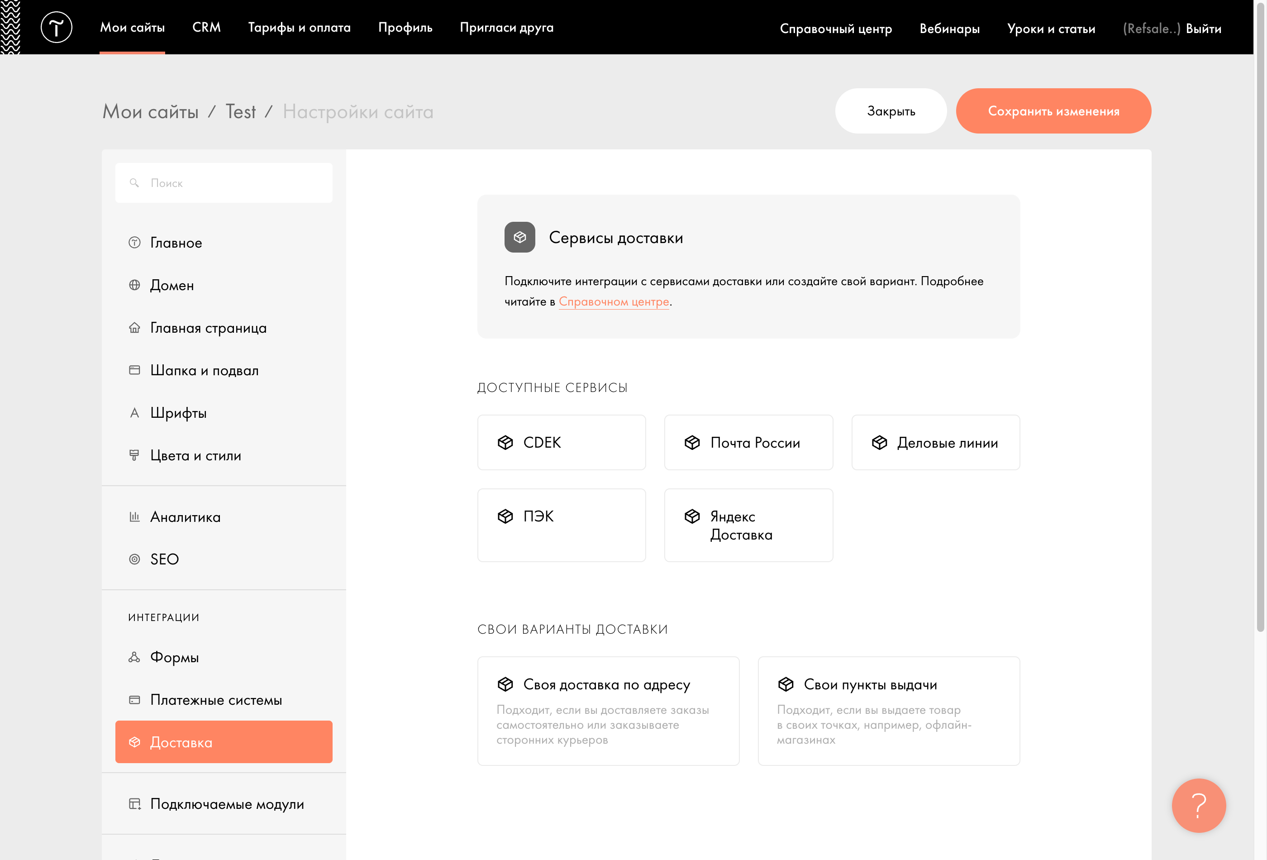The width and height of the screenshot is (1267, 860).
Task: Choose the Свои пункты выдачи option
Action: [889, 711]
